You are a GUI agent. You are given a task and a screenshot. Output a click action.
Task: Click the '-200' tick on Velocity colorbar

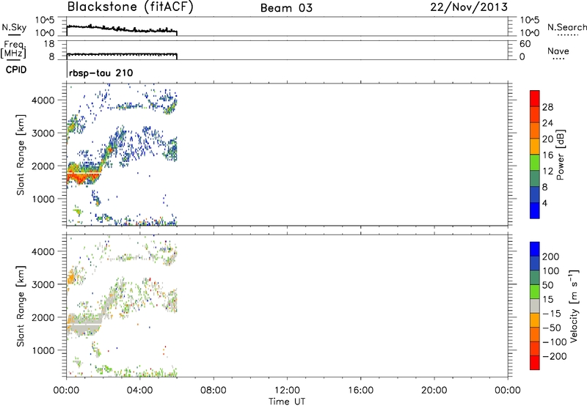pos(555,356)
